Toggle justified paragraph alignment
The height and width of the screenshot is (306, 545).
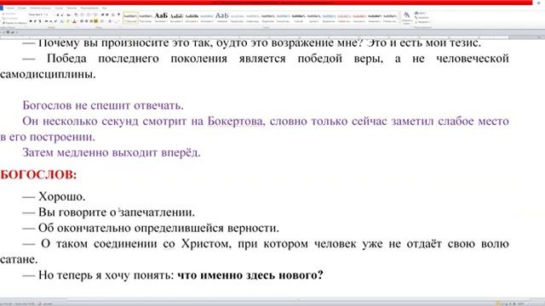coord(96,21)
